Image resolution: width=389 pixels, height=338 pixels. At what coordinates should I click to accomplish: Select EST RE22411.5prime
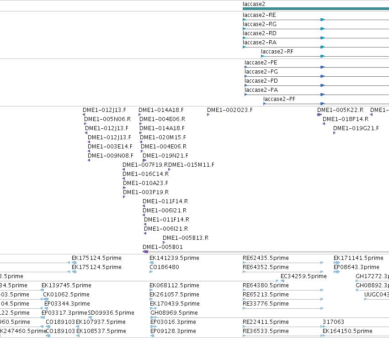(283, 327)
